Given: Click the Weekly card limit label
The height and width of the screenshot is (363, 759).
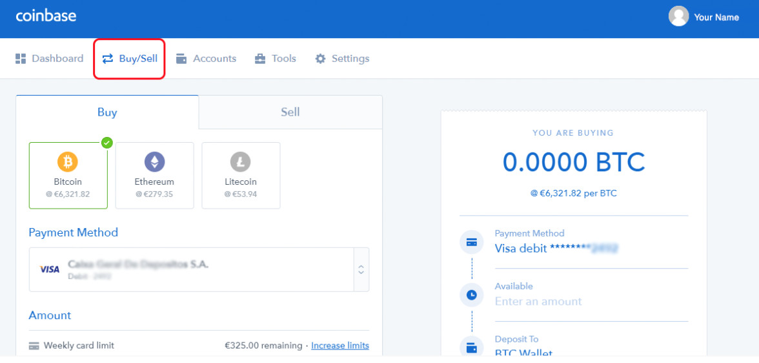Looking at the screenshot, I should [79, 346].
